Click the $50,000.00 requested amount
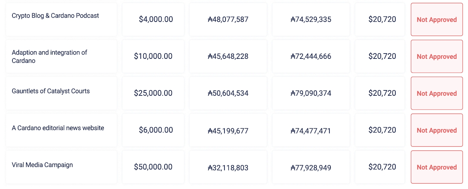Viewport: 468px width, 189px height. [153, 167]
